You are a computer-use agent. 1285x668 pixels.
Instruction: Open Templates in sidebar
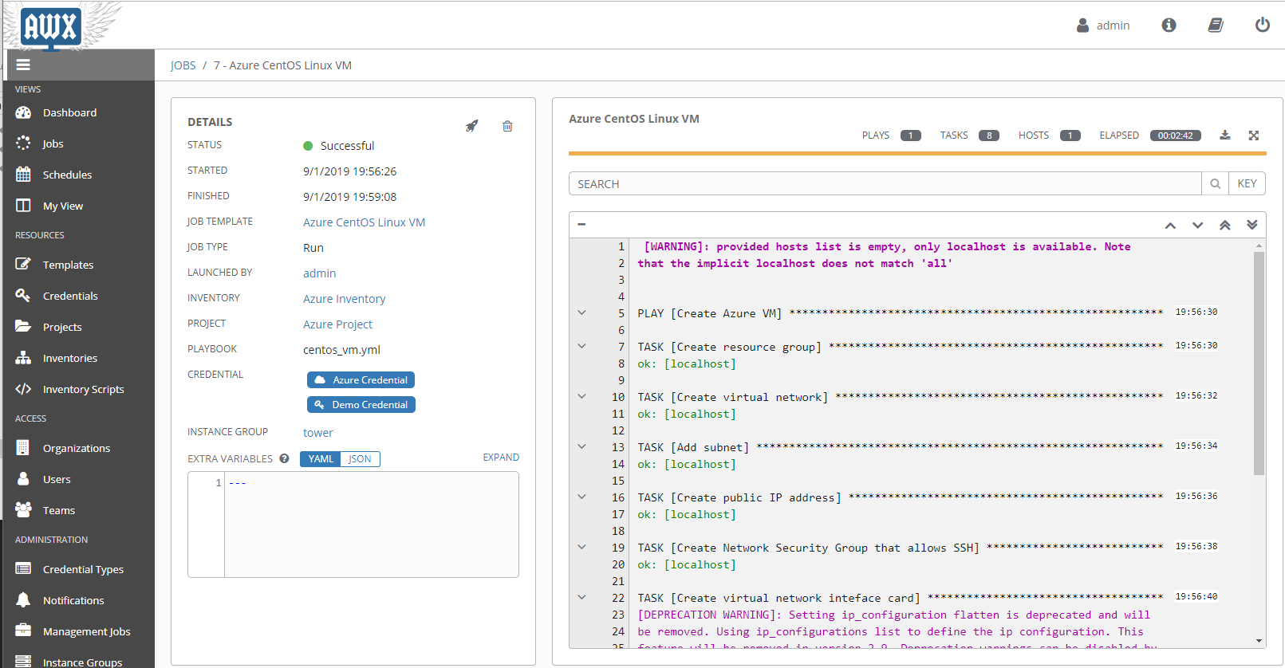[x=68, y=265]
